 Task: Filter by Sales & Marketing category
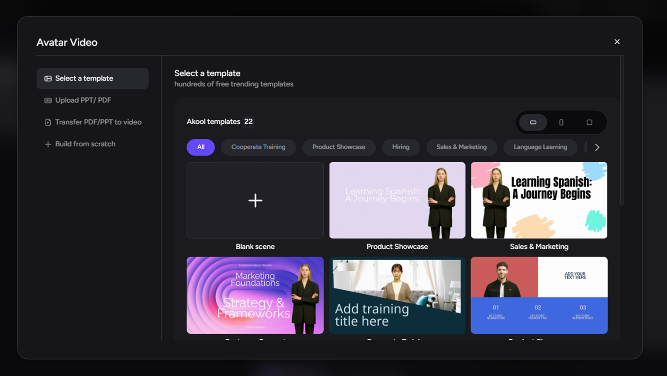[x=462, y=147]
